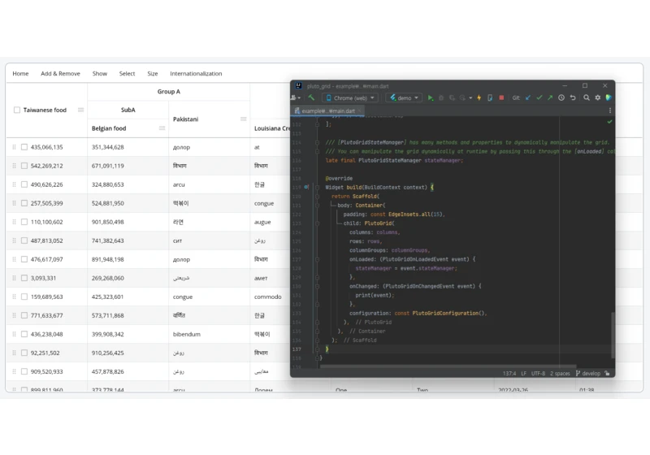Image resolution: width=650 pixels, height=455 pixels.
Task: Open Pakistani column menu icon
Action: click(x=243, y=119)
